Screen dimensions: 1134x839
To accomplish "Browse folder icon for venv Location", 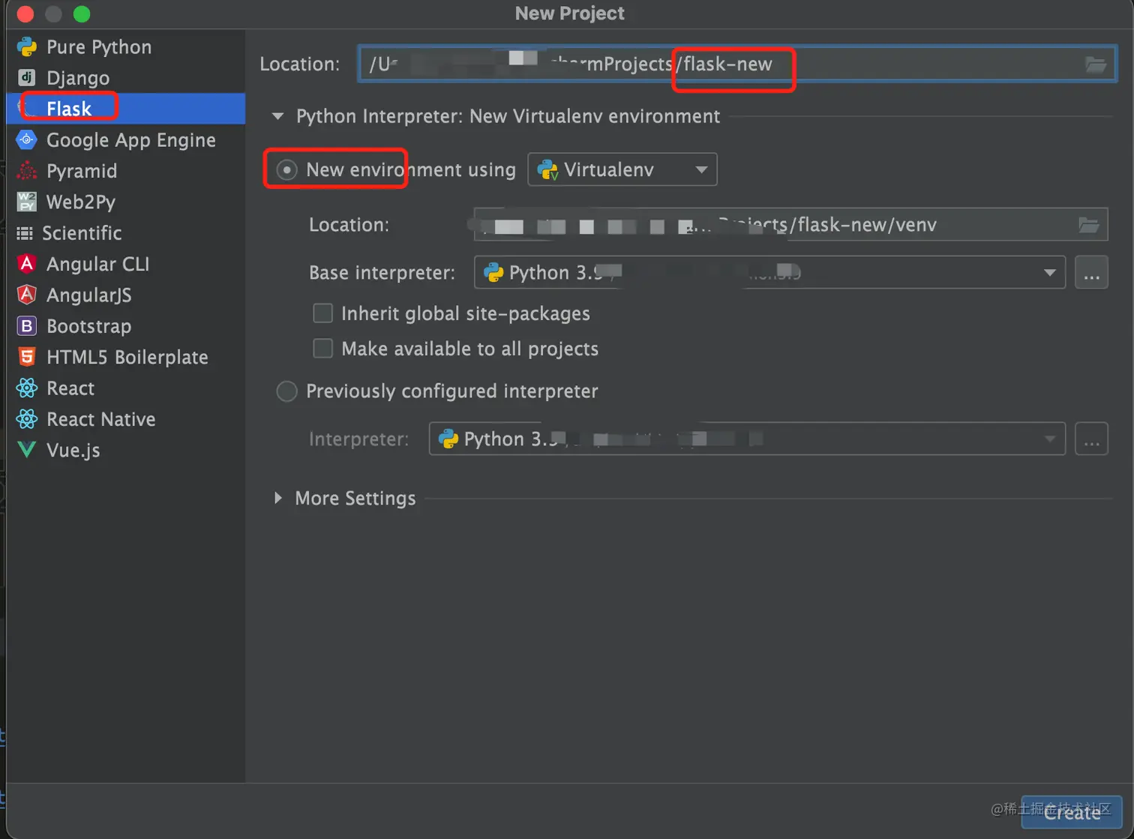I will (1089, 224).
